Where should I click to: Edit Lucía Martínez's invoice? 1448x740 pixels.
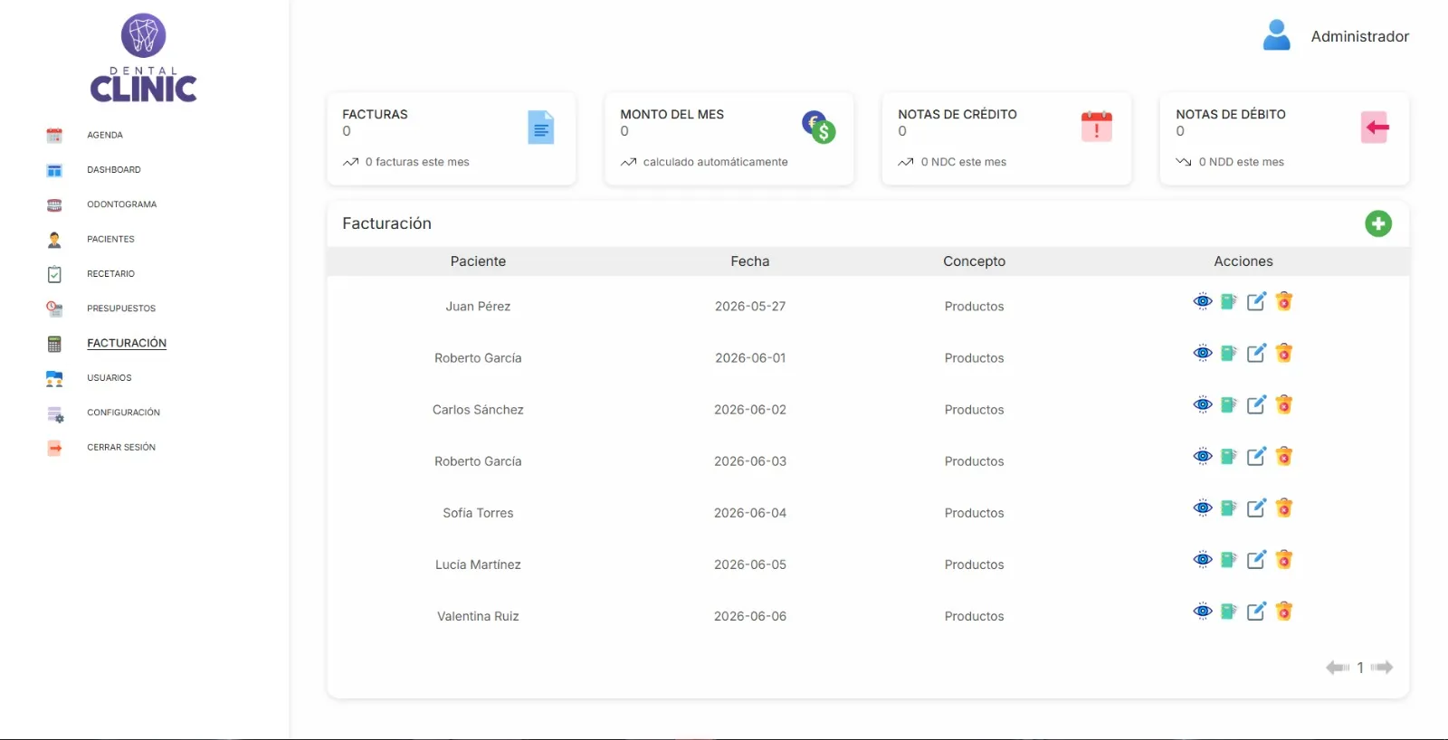[x=1256, y=559]
